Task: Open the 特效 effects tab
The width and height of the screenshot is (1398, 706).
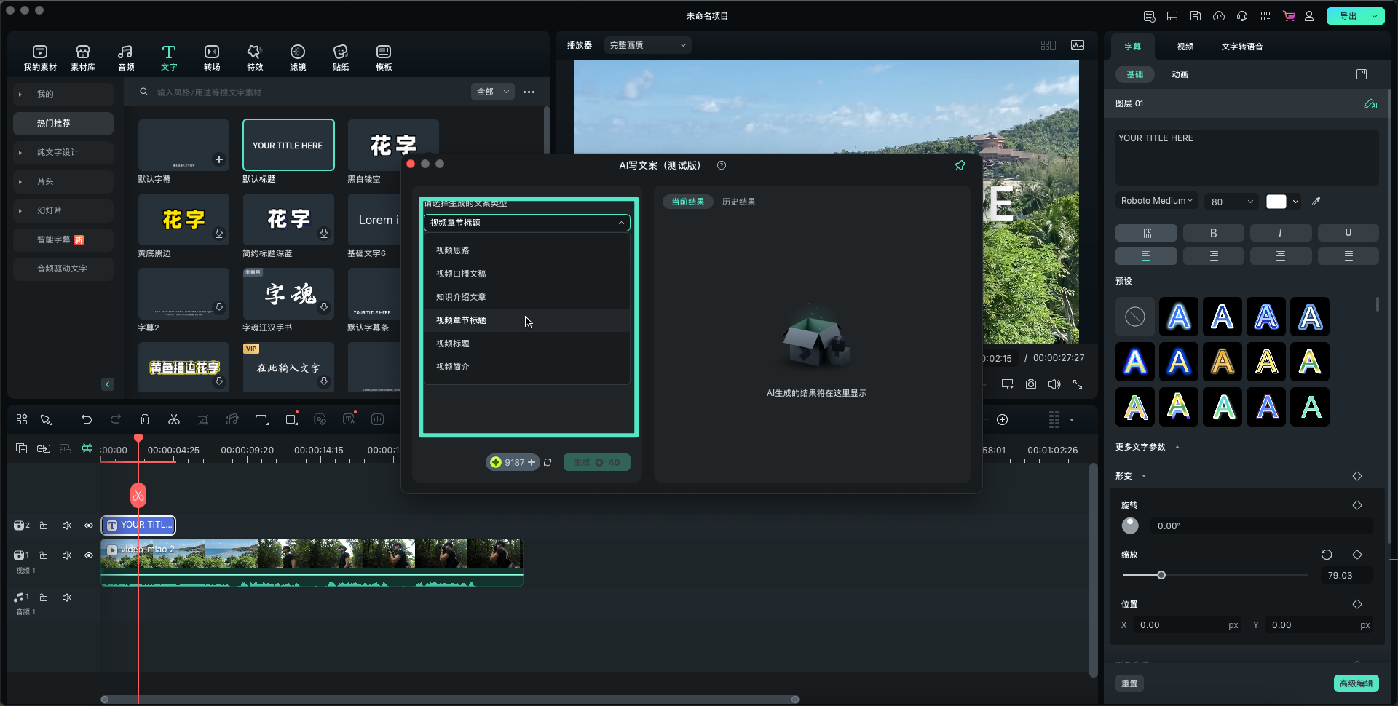Action: (254, 57)
